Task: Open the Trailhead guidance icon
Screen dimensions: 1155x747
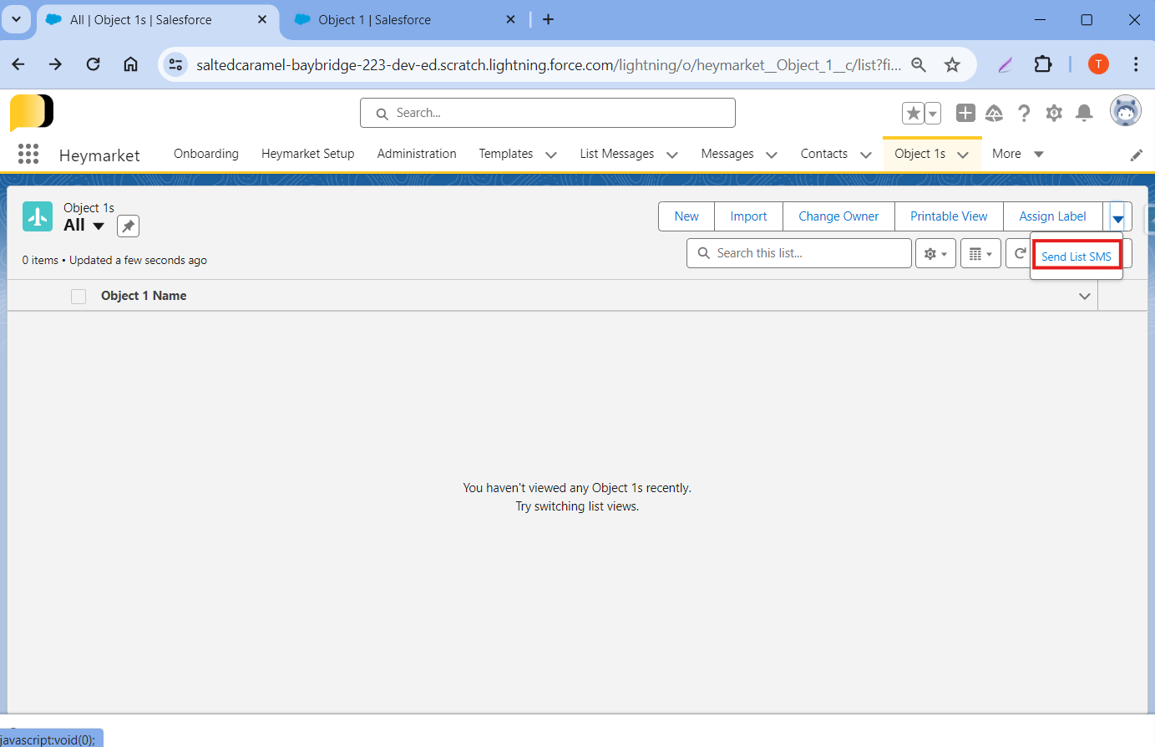Action: (x=994, y=113)
